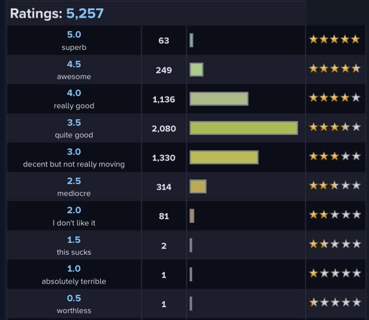
Task: Click the vote count 314
Action: pyautogui.click(x=164, y=187)
